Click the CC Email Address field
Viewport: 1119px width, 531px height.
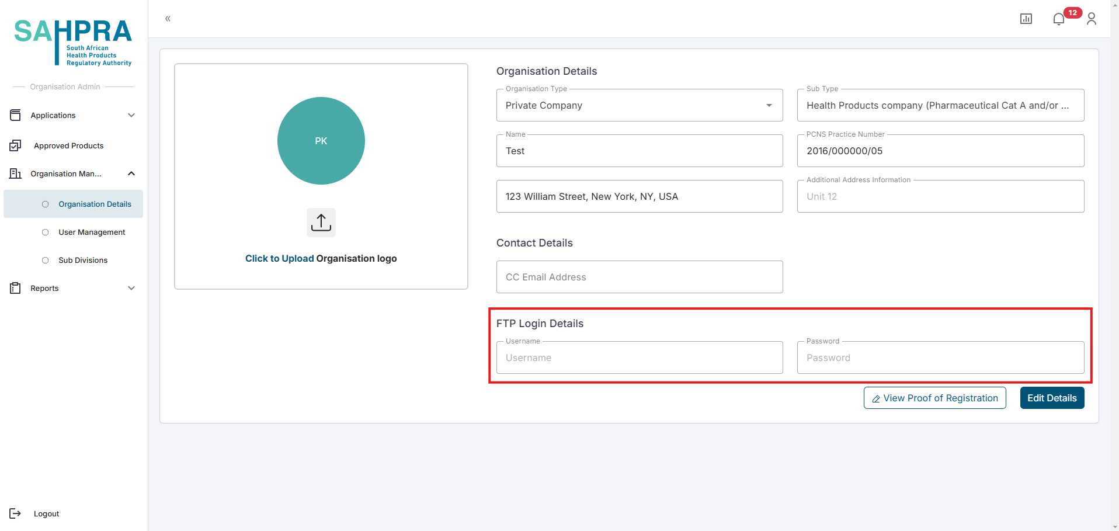tap(639, 277)
